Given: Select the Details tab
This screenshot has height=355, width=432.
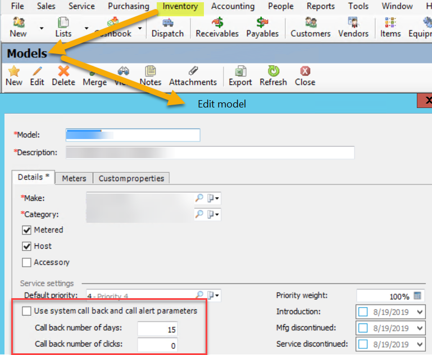Looking at the screenshot, I should point(33,177).
